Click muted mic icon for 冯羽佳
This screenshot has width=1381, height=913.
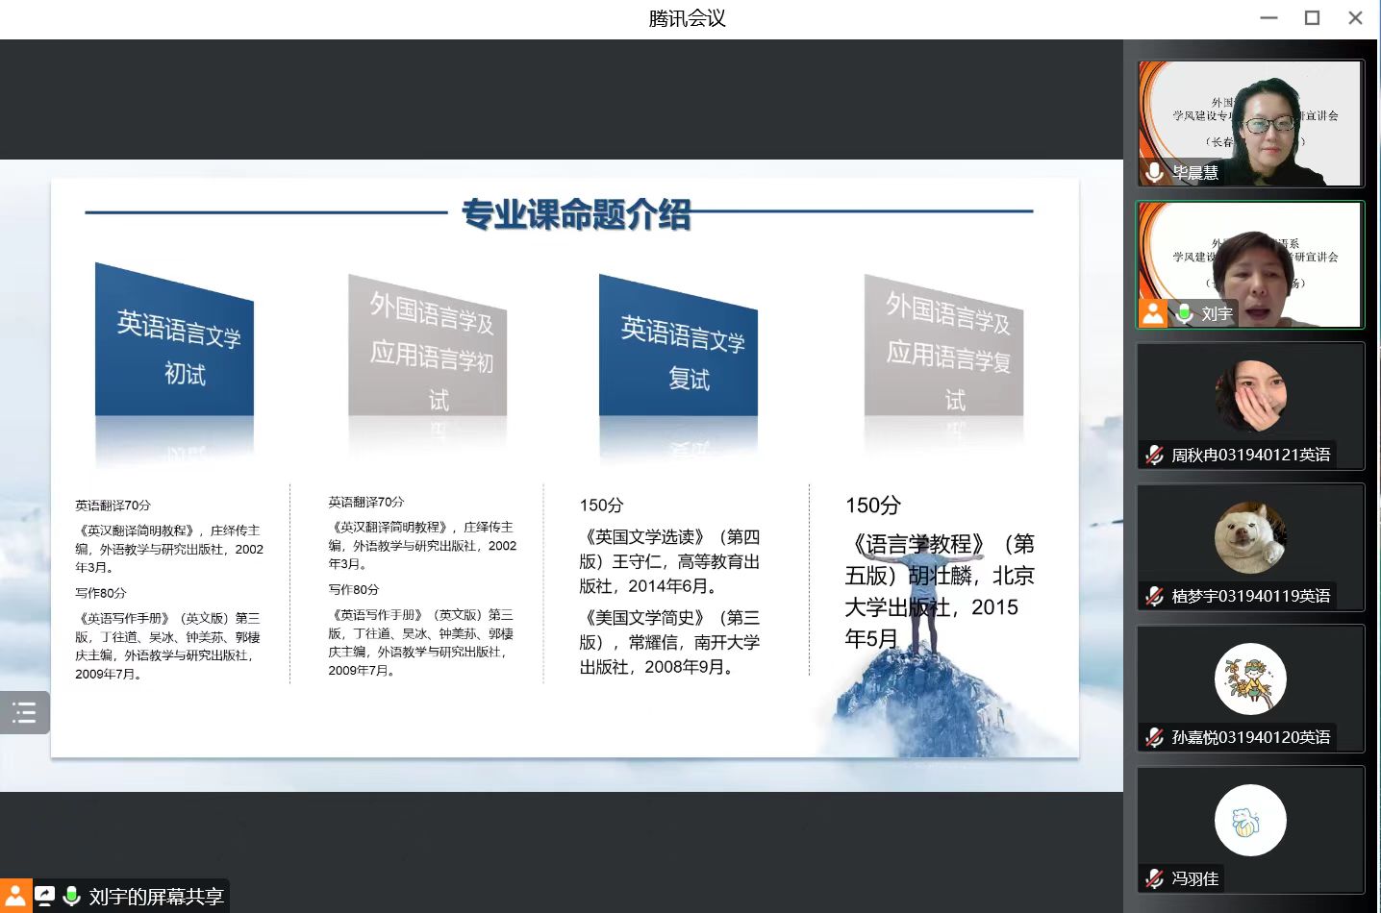pos(1154,878)
